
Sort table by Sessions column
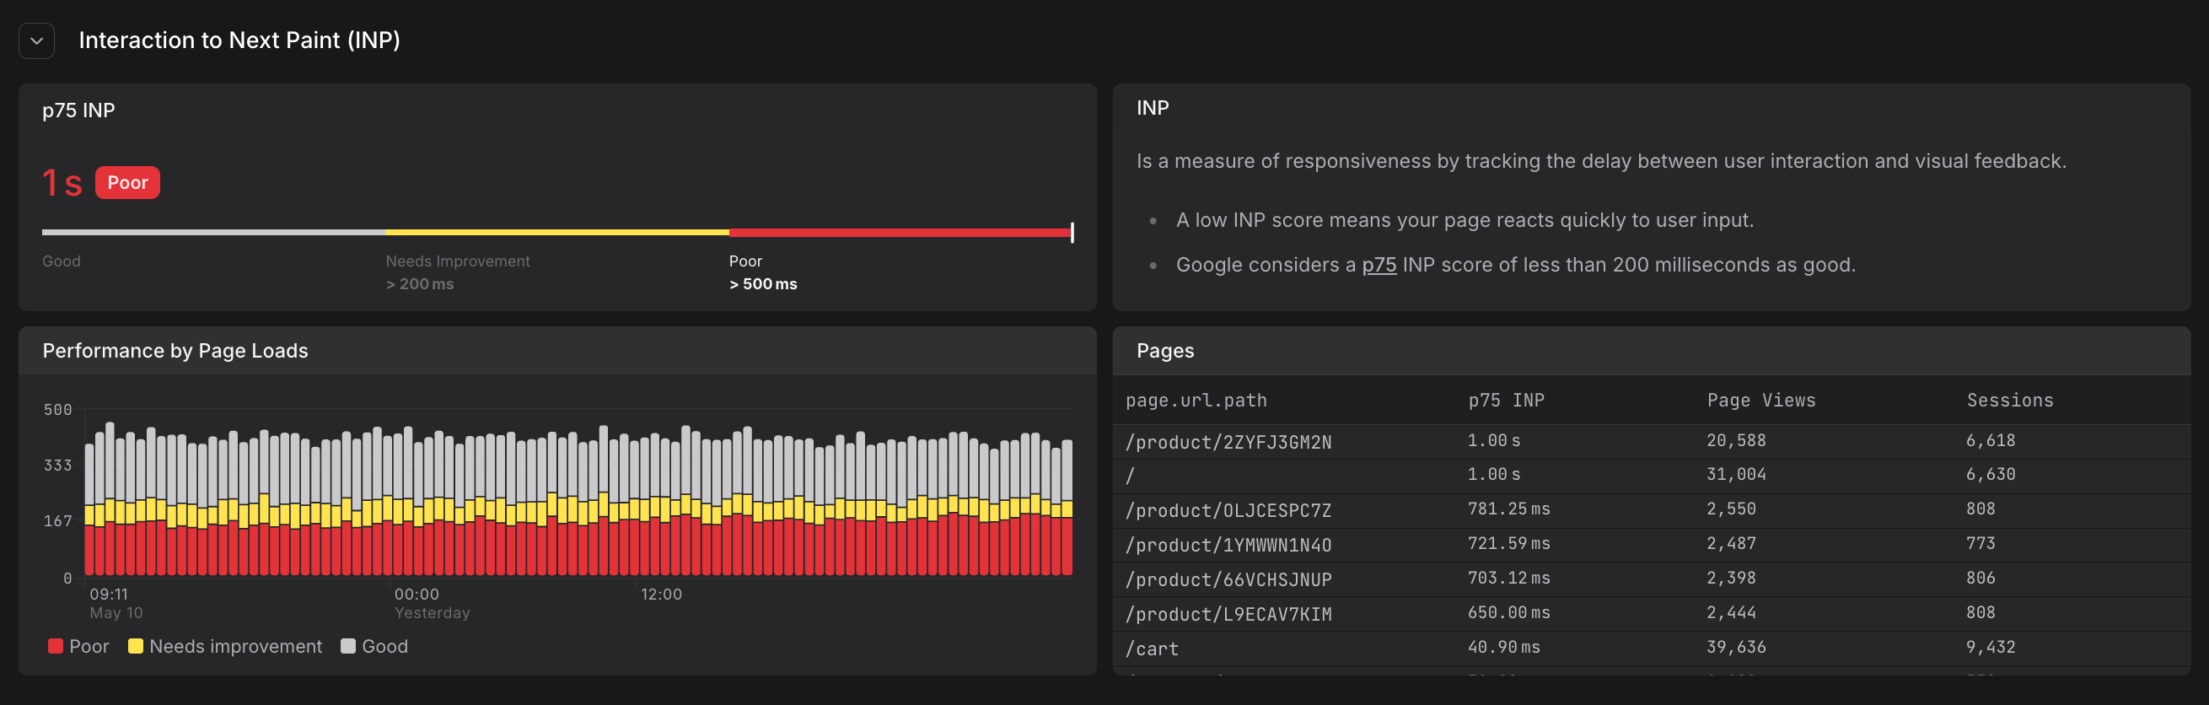tap(2010, 401)
